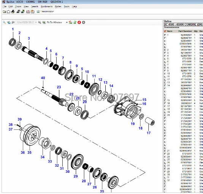This screenshot has width=203, height=194.
Task: Click callout number 23 shaft label
Action: 59,87
